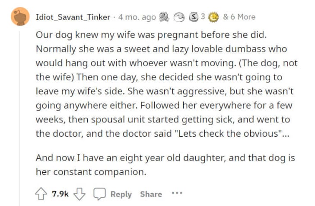Click the speech bubble reply icon
Image resolution: width=315 pixels, height=206 pixels.
pyautogui.click(x=99, y=194)
